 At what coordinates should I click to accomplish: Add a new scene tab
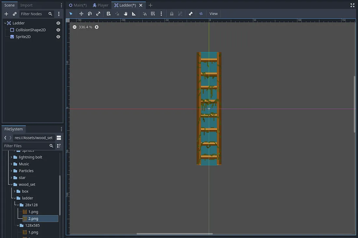click(x=150, y=5)
